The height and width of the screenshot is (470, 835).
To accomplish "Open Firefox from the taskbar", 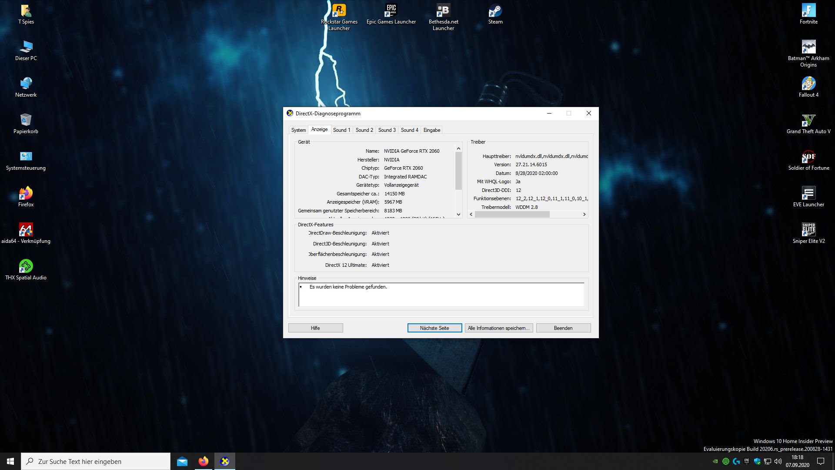I will pyautogui.click(x=204, y=461).
